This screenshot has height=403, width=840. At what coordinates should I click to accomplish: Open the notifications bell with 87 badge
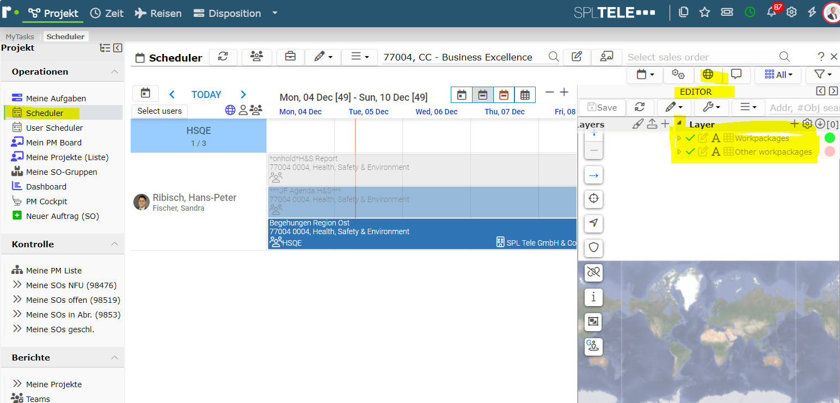[771, 13]
